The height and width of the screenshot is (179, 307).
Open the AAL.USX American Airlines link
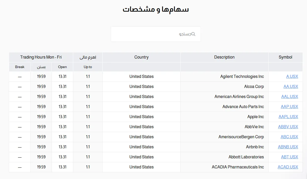point(289,96)
